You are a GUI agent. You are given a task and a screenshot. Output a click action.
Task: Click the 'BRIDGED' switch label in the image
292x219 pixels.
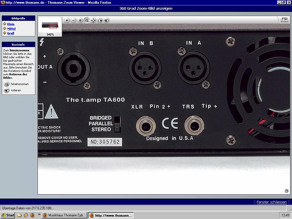(x=101, y=118)
